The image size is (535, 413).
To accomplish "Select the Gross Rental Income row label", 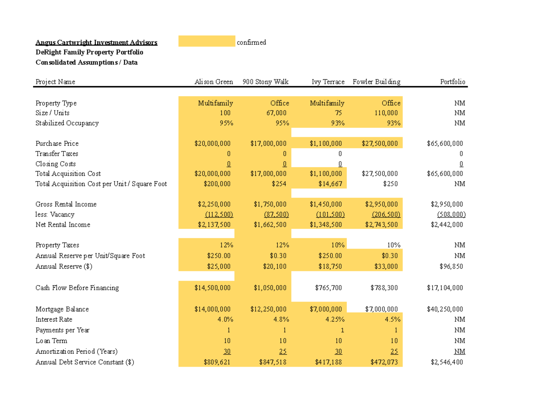I will [x=66, y=204].
